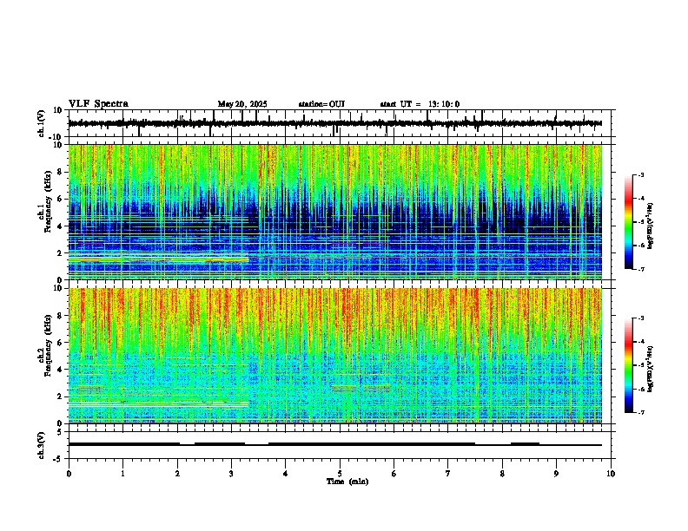The width and height of the screenshot is (688, 531).
Task: Click the '5' tick on ch.3(V) axis
Action: click(x=61, y=432)
